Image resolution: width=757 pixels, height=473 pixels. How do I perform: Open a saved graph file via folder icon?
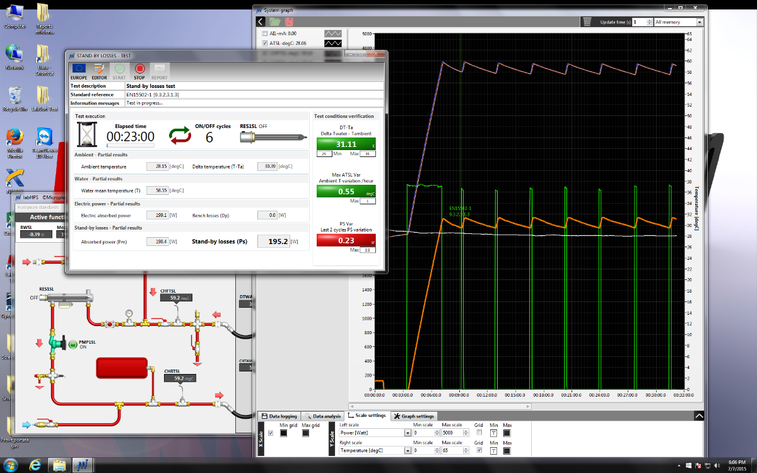[275, 21]
